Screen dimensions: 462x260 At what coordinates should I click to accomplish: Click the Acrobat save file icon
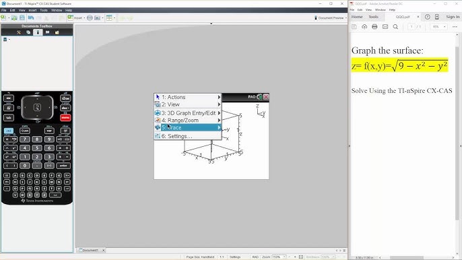point(354,26)
